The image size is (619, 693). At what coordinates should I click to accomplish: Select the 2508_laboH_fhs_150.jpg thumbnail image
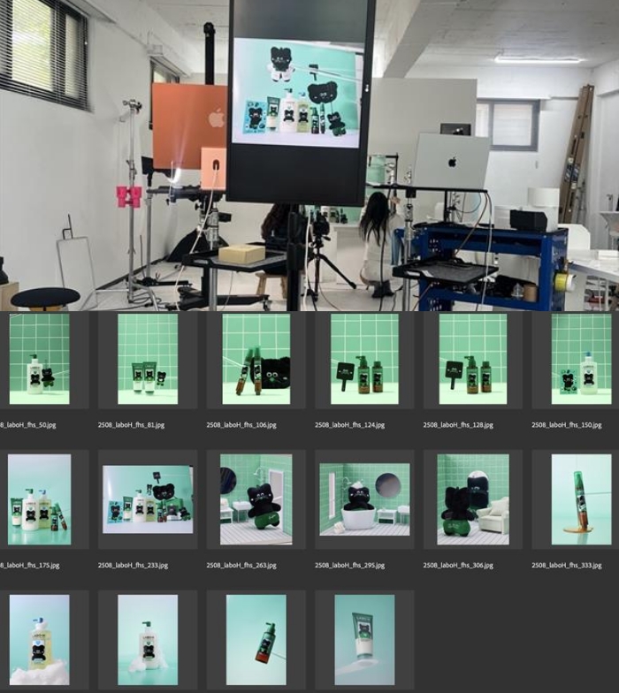point(581,359)
